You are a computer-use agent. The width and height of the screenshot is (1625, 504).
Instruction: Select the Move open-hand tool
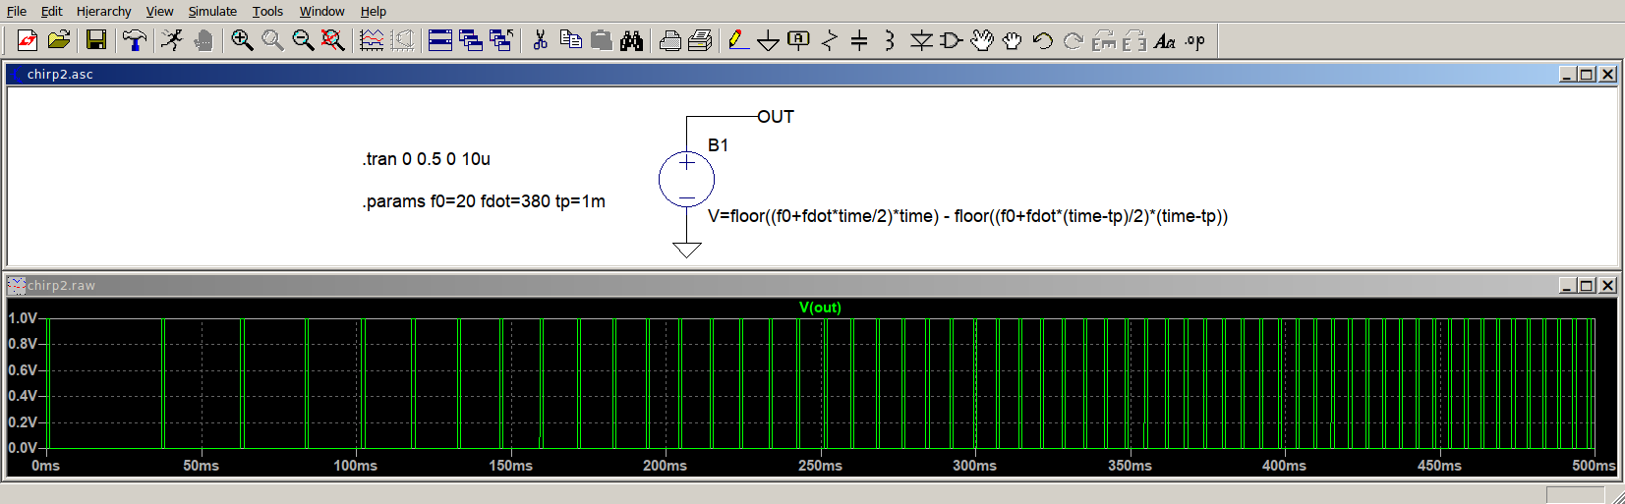click(x=982, y=40)
